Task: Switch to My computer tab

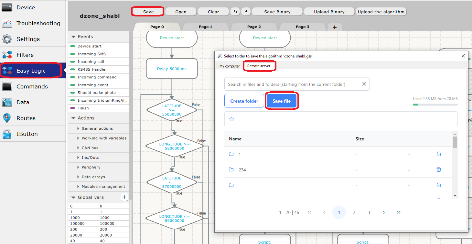Action: (x=230, y=66)
